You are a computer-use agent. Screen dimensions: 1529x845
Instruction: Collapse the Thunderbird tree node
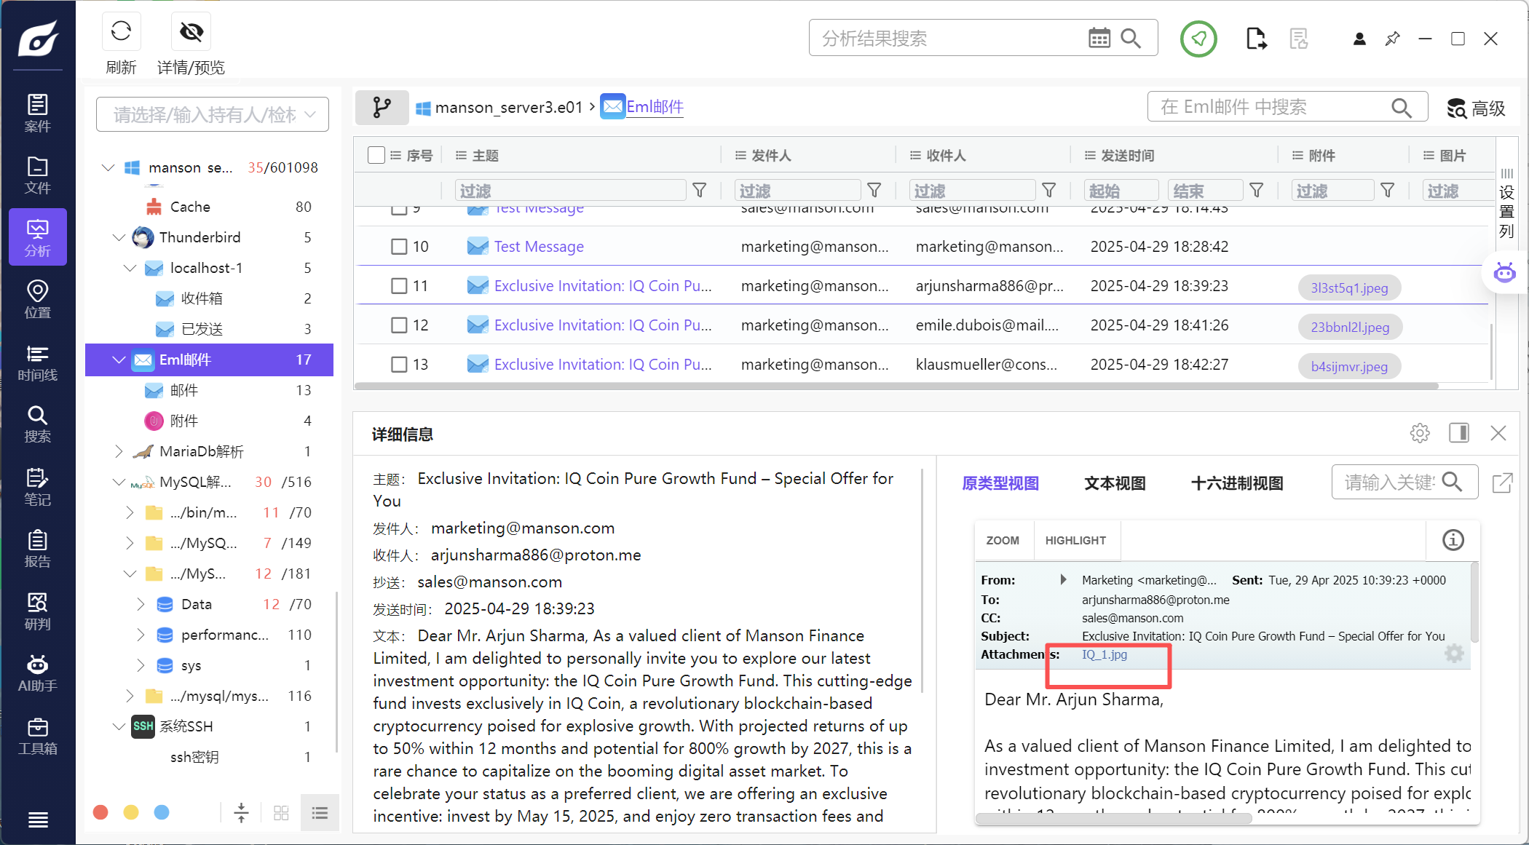coord(119,237)
